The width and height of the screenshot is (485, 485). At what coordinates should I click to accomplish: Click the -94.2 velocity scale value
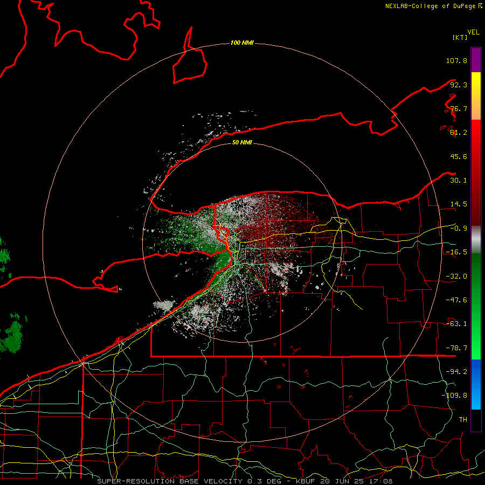point(456,372)
